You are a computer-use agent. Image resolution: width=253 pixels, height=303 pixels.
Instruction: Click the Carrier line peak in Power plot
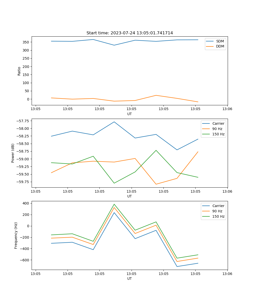point(114,122)
